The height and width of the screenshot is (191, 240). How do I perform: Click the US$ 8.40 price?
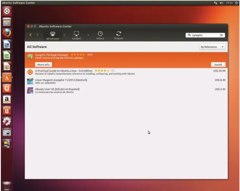(220, 80)
